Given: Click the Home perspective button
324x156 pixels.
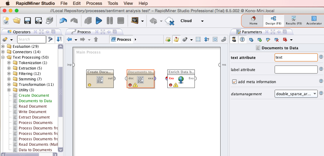Looking at the screenshot, I should pyautogui.click(x=253, y=21).
